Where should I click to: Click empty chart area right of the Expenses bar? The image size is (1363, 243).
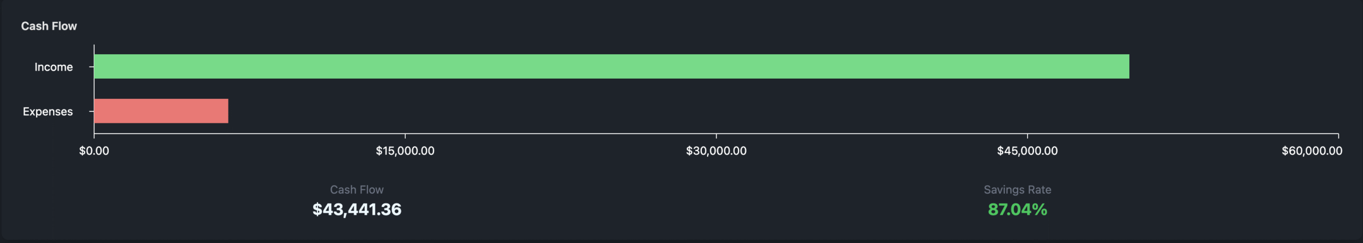pyautogui.click(x=745, y=111)
